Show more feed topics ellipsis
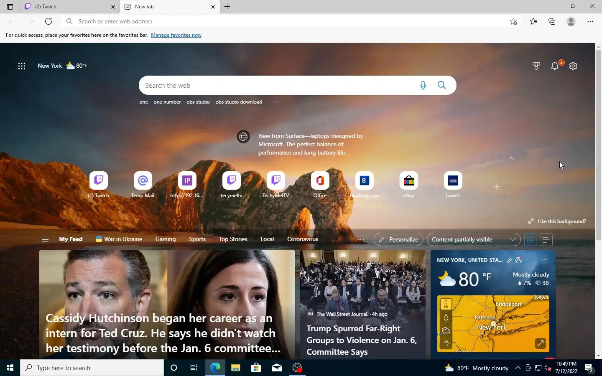 [361, 240]
